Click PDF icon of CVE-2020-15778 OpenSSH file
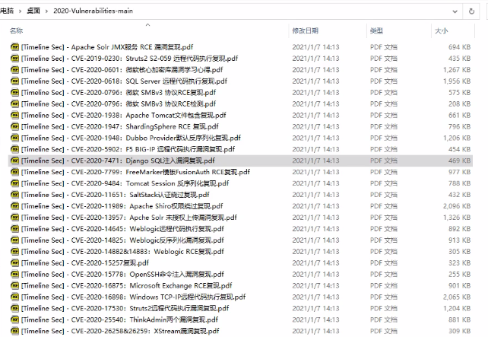This screenshot has width=488, height=337. 14,275
